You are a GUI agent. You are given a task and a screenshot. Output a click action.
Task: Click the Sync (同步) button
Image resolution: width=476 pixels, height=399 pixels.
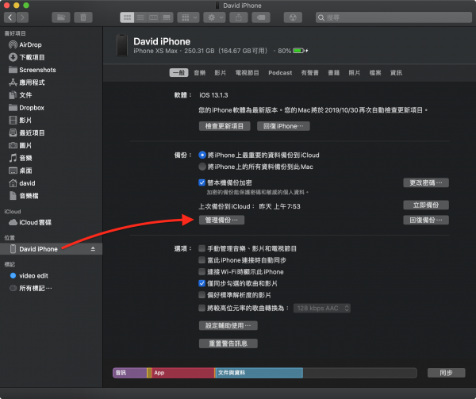point(446,373)
